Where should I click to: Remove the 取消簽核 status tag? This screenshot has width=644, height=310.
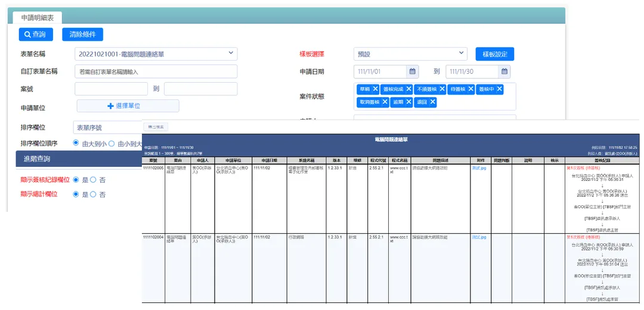click(x=385, y=102)
